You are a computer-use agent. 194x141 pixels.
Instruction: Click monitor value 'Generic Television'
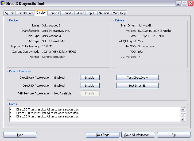pyautogui.click(x=53, y=57)
